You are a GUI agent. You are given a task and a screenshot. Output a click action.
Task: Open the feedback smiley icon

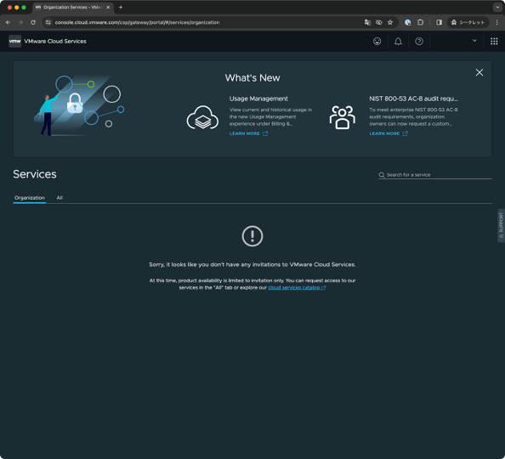377,42
